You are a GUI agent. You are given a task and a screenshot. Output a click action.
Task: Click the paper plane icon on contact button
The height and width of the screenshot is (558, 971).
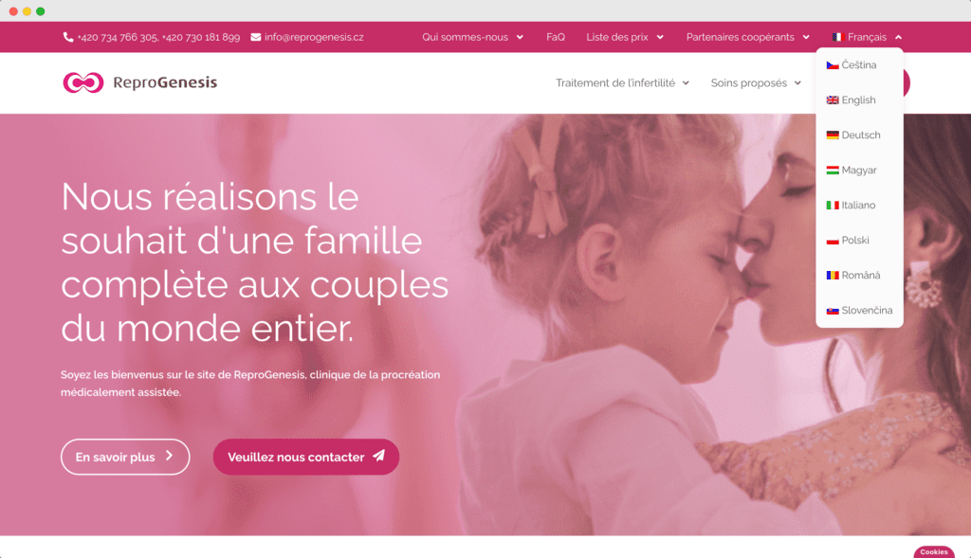coord(378,457)
